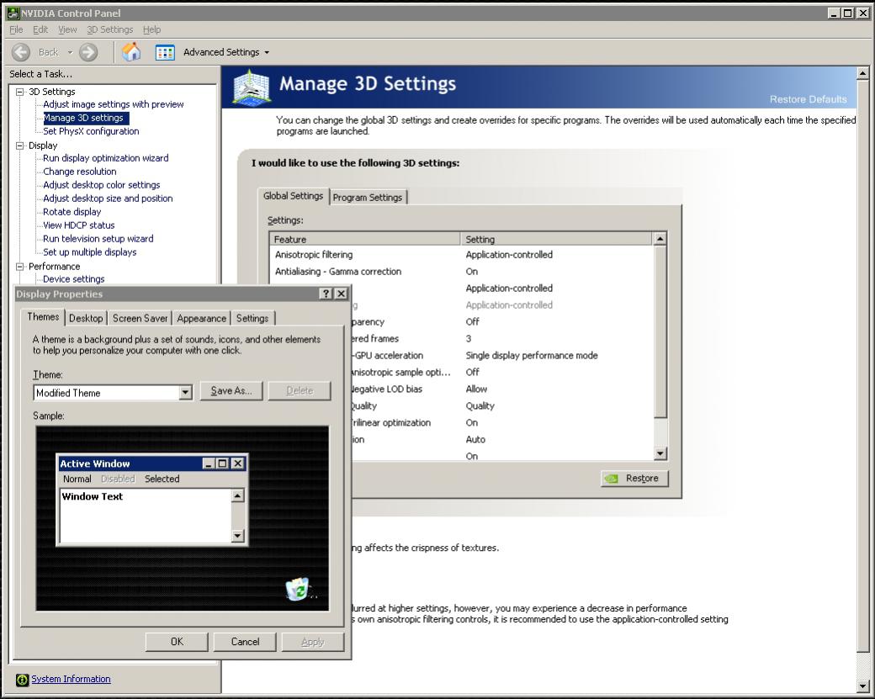Viewport: 875px width, 699px height.
Task: Click the help question mark in Display Properties
Action: [326, 294]
